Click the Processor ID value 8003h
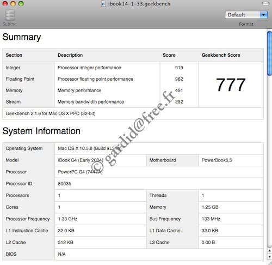272x265 pixels. (x=64, y=184)
